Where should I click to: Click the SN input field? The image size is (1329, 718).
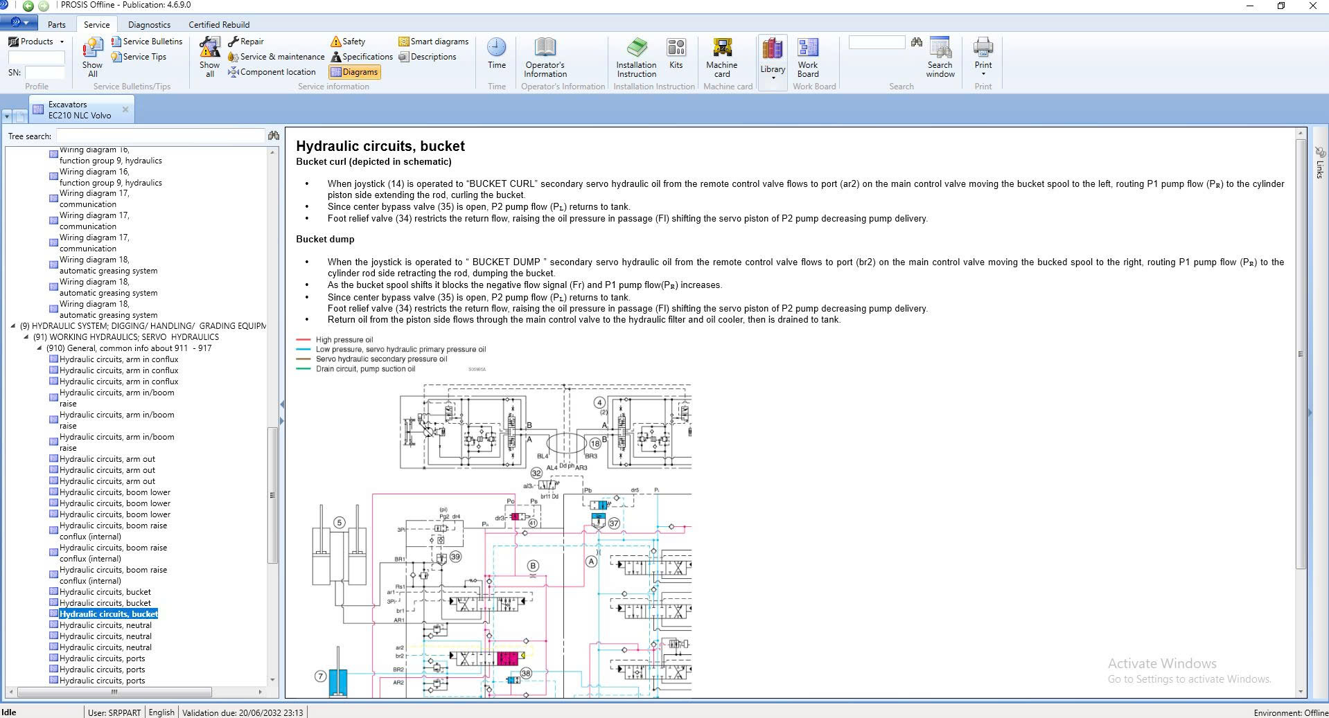(45, 72)
